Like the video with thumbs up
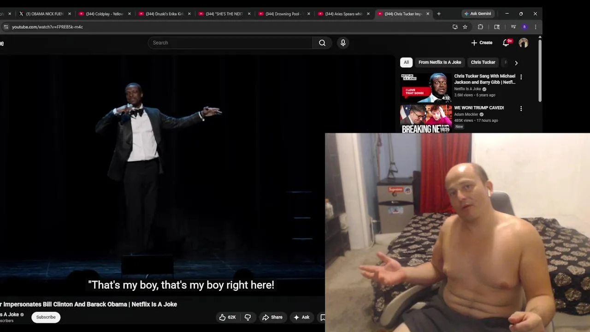 [228, 317]
